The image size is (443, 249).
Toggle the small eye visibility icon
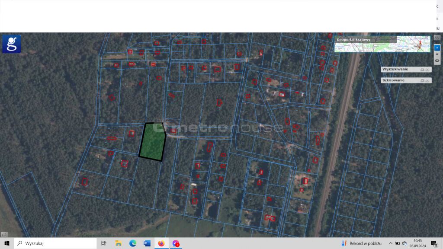click(x=437, y=54)
